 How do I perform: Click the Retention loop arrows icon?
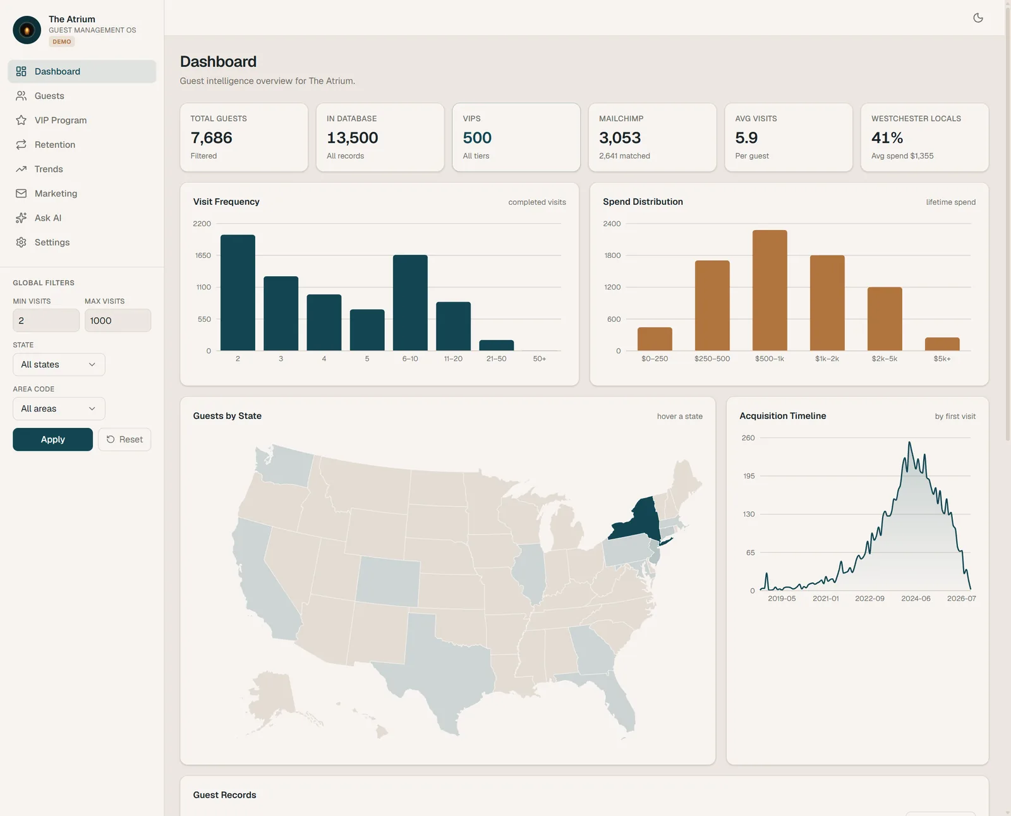pyautogui.click(x=21, y=145)
